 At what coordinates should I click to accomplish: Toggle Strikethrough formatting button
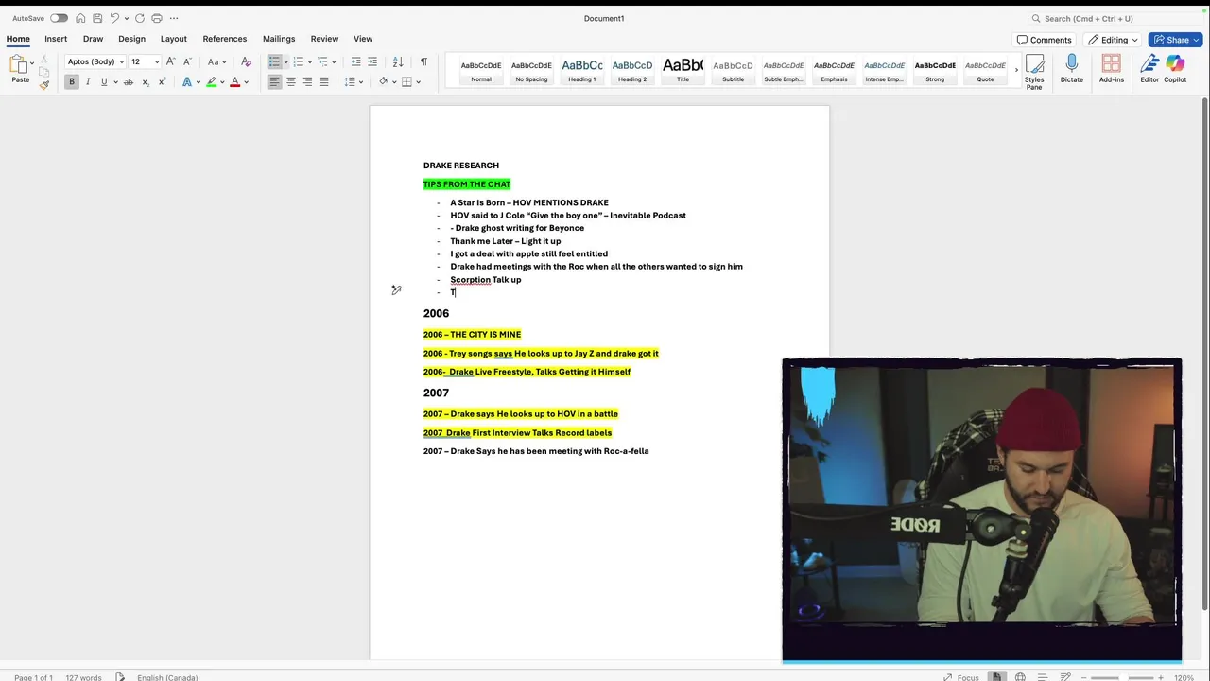tap(129, 82)
